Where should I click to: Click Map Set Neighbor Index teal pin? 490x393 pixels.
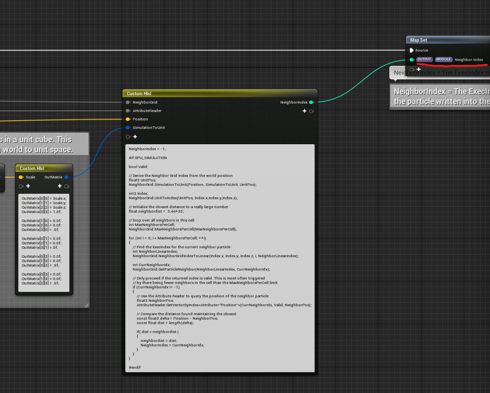point(412,59)
